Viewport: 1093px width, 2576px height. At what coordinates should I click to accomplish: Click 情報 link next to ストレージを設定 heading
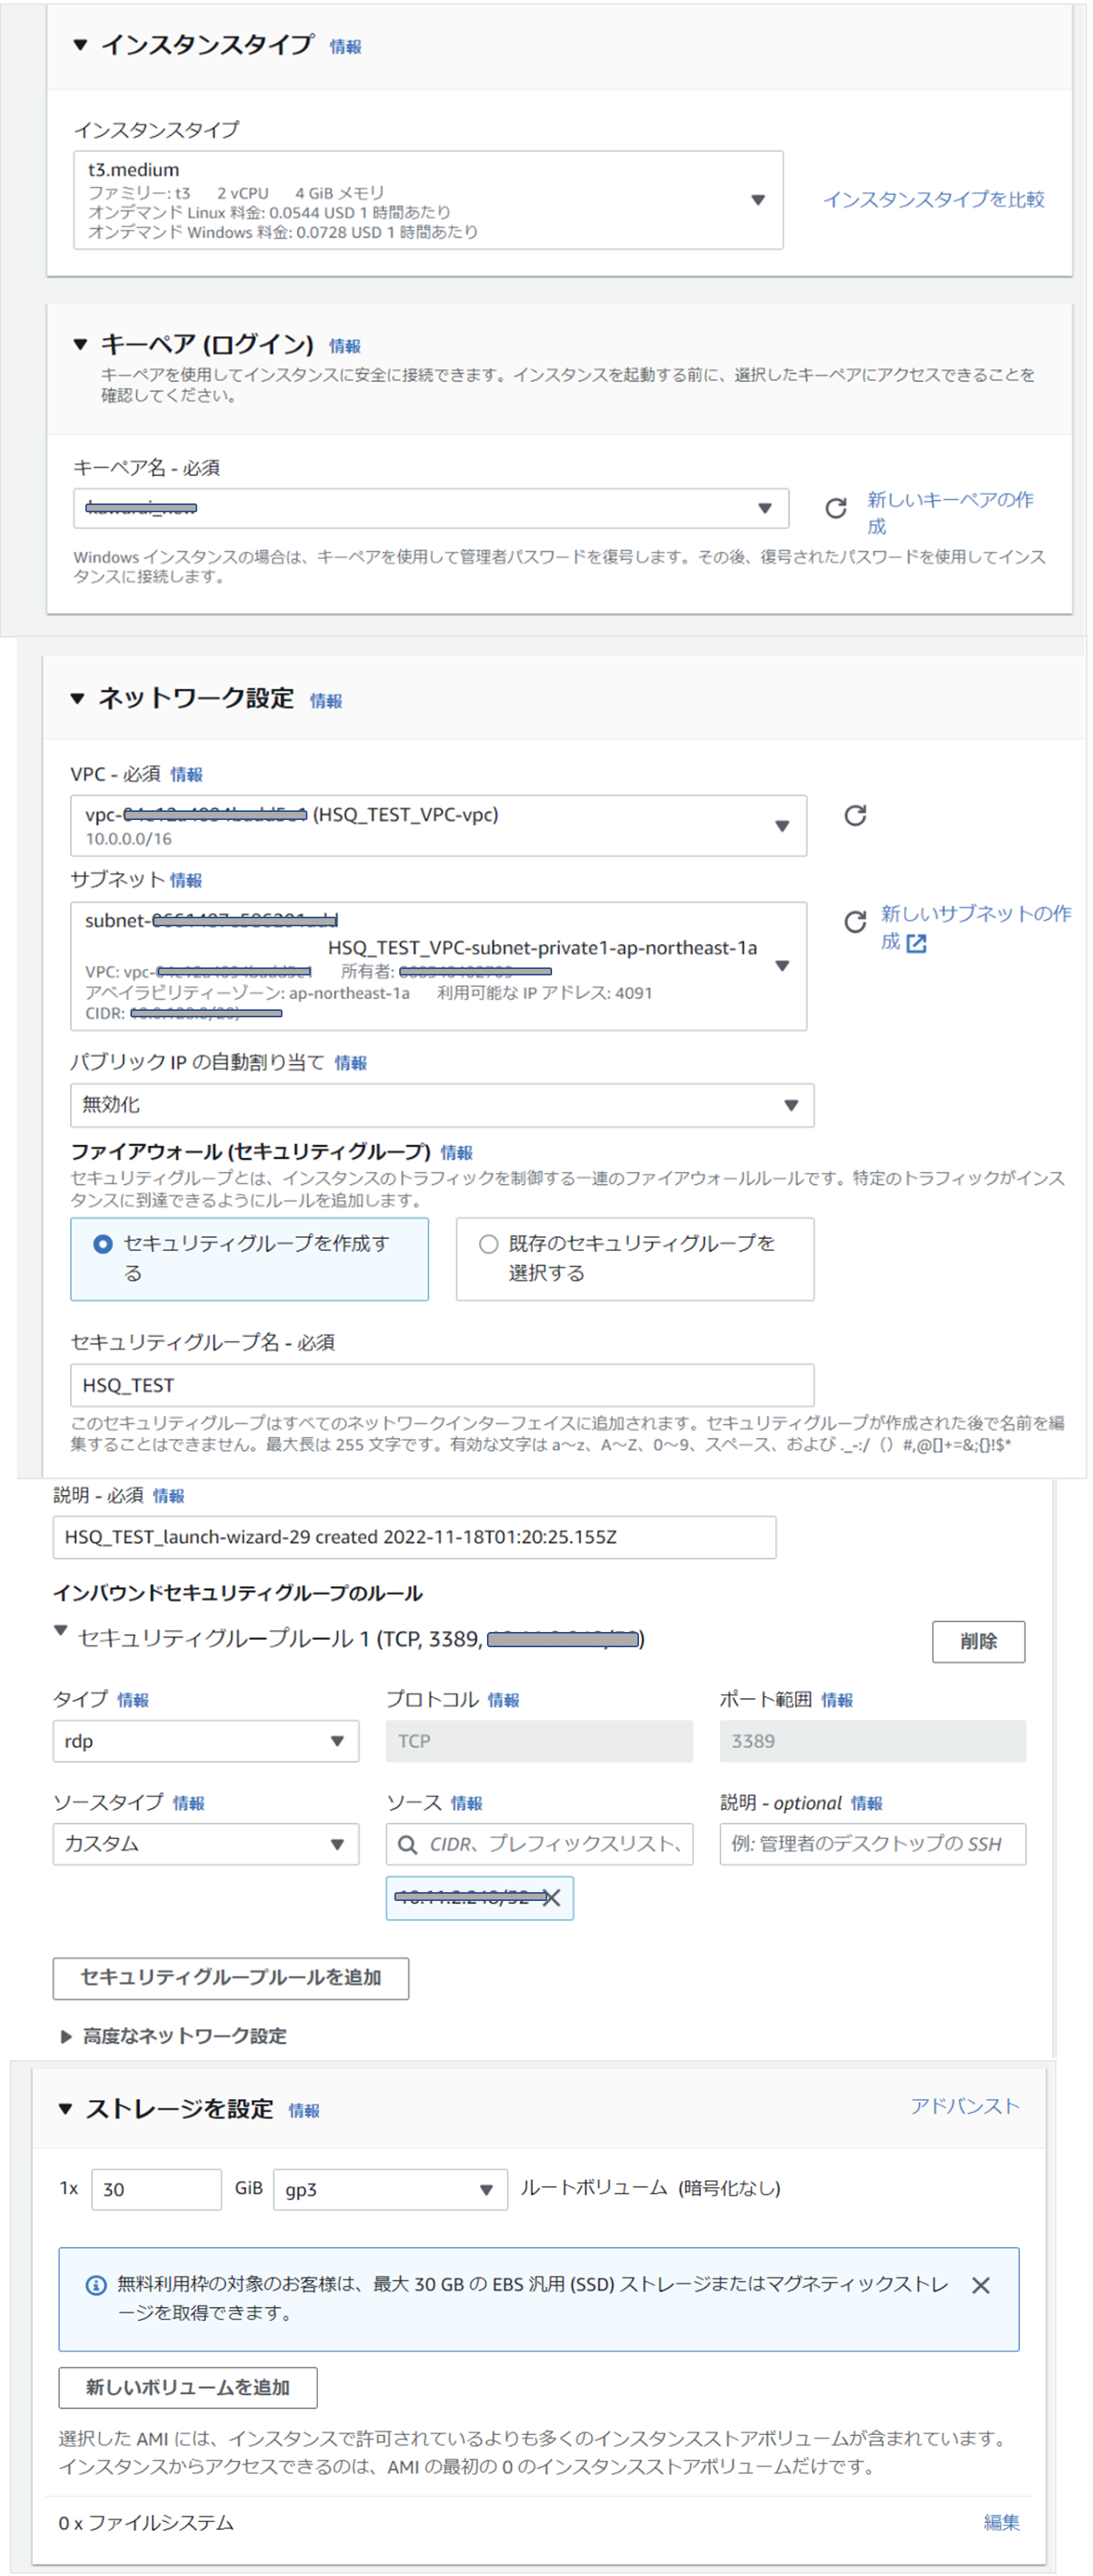coord(305,2111)
